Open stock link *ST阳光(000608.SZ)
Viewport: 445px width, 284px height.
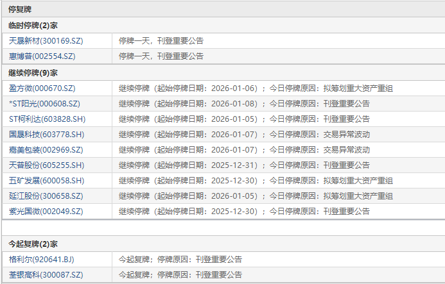44,104
